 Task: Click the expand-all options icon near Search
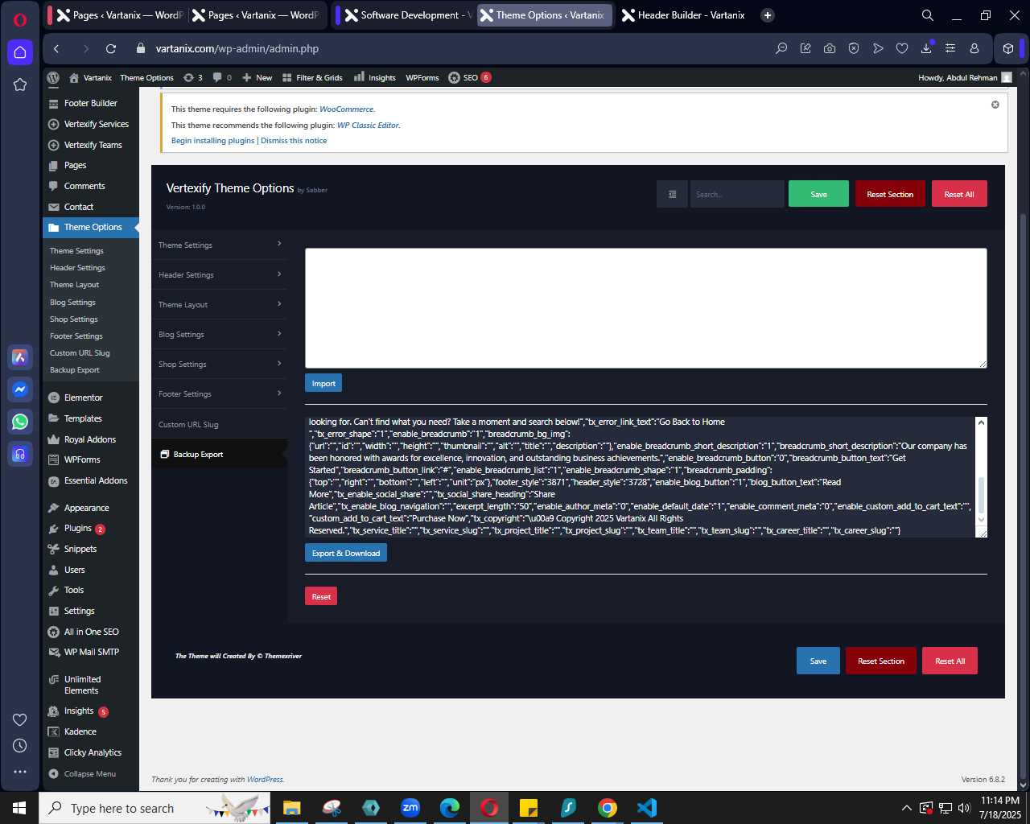point(673,194)
